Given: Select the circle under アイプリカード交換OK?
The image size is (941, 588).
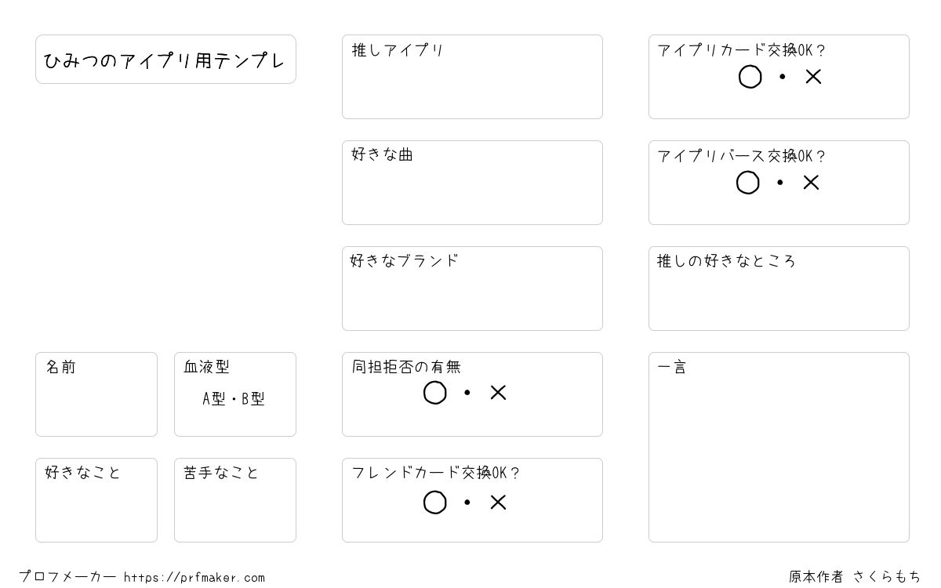Looking at the screenshot, I should pyautogui.click(x=750, y=77).
